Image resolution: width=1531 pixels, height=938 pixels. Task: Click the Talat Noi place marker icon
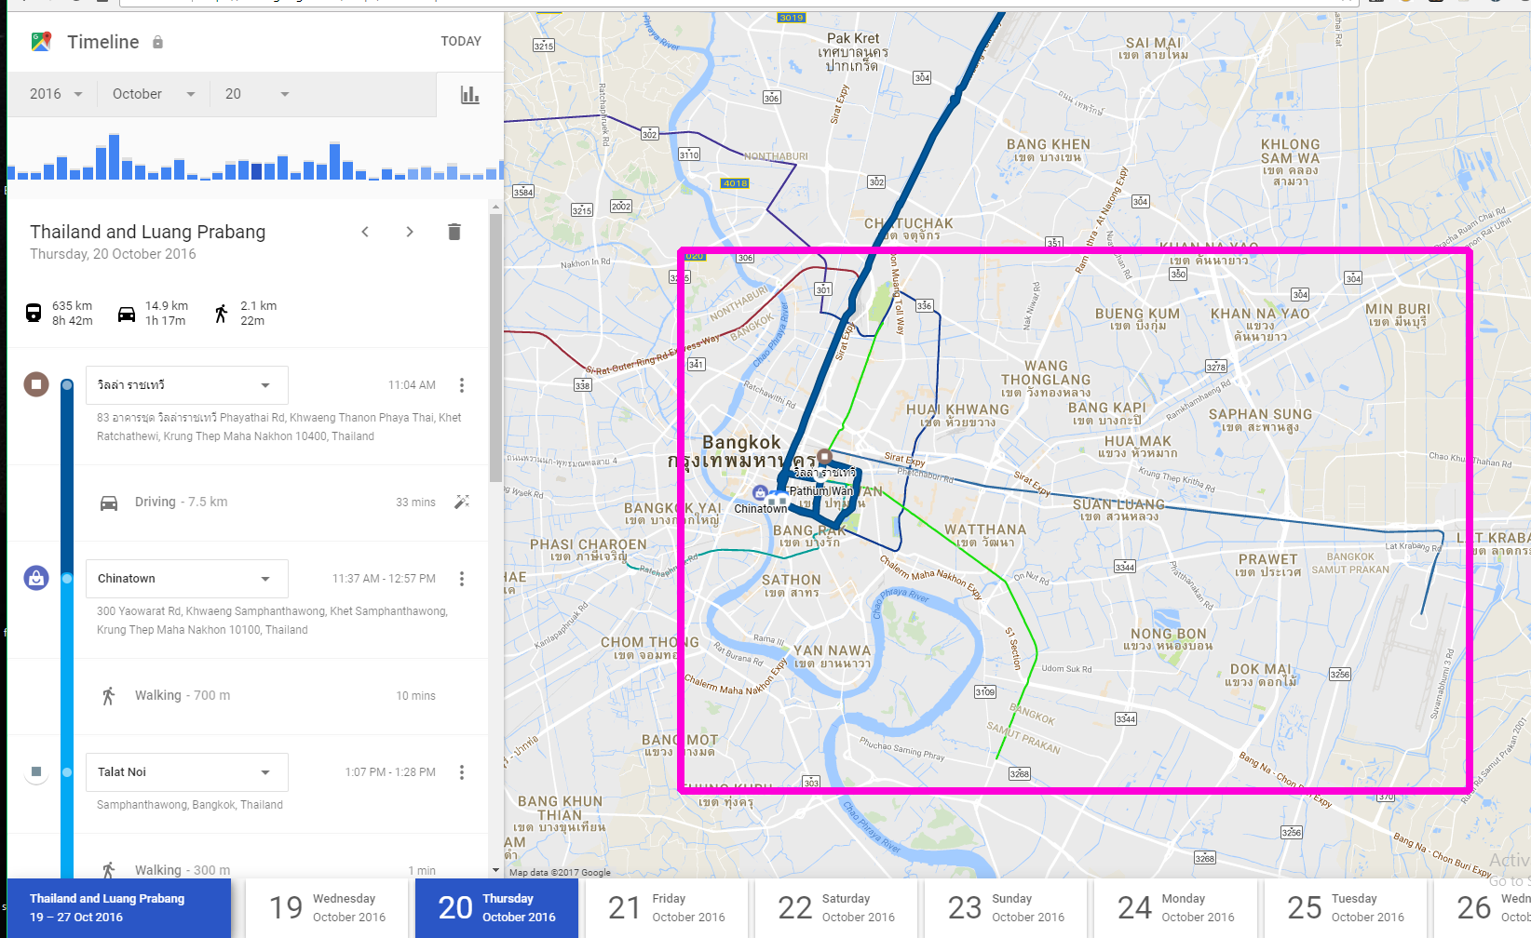pyautogui.click(x=36, y=771)
